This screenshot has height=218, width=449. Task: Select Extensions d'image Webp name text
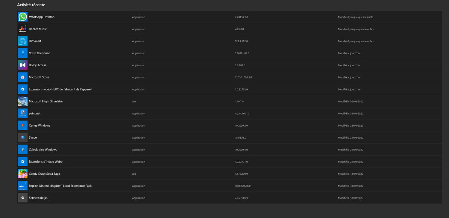[46, 162]
